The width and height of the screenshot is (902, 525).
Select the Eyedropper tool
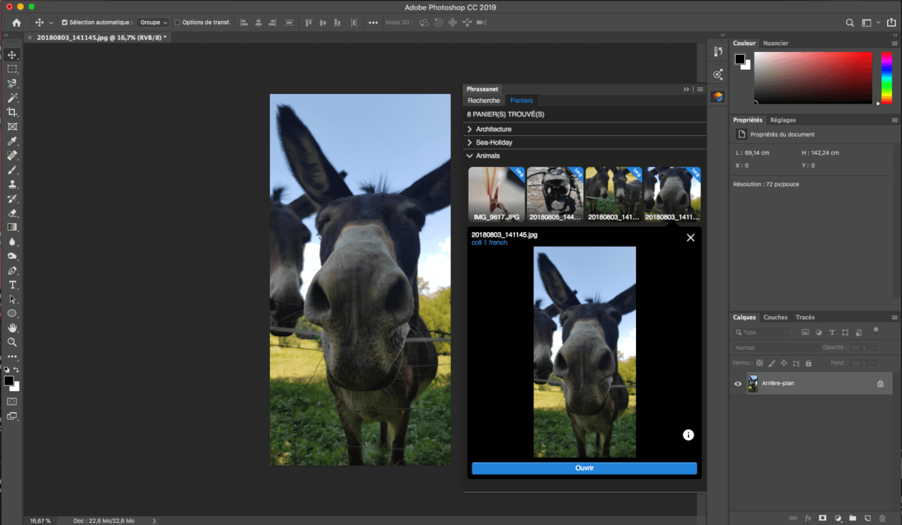11,141
